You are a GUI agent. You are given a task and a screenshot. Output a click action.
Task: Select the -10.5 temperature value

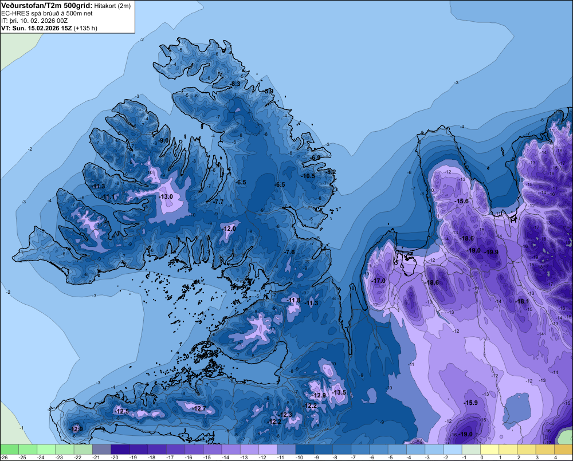[x=308, y=176]
